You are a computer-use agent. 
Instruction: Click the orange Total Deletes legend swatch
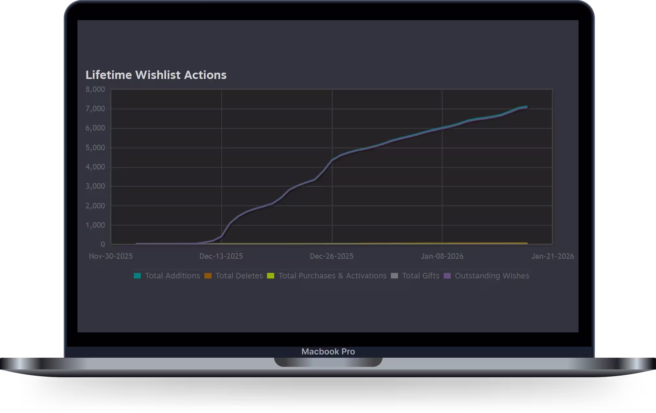208,276
